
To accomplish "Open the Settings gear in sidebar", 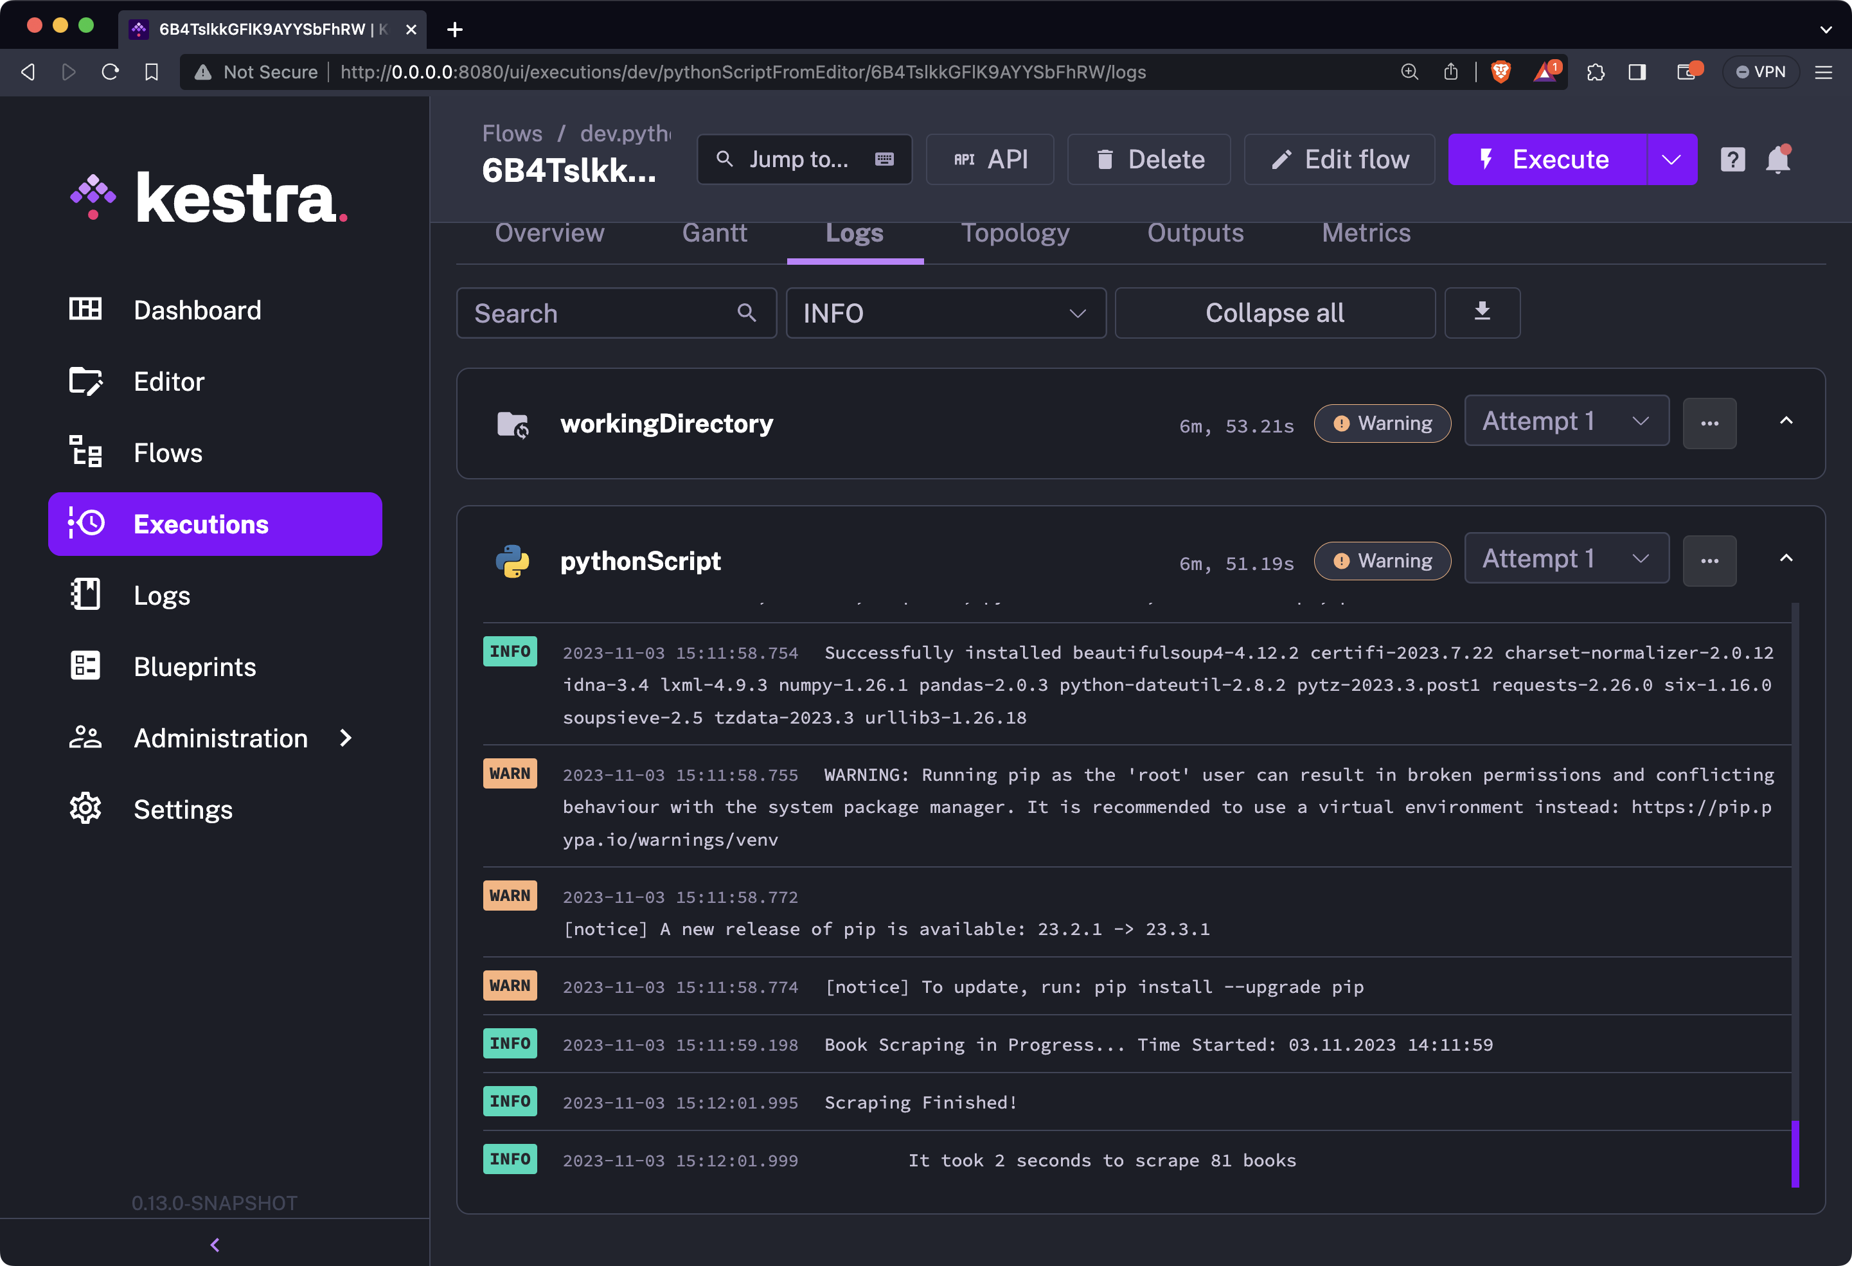I will point(85,808).
